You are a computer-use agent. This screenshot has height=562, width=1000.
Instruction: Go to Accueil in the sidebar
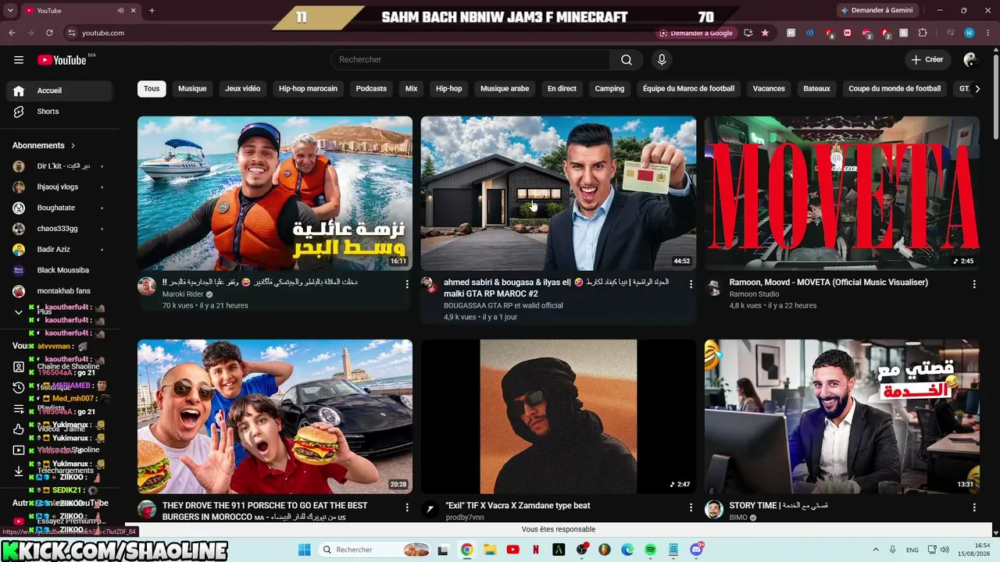(x=59, y=91)
